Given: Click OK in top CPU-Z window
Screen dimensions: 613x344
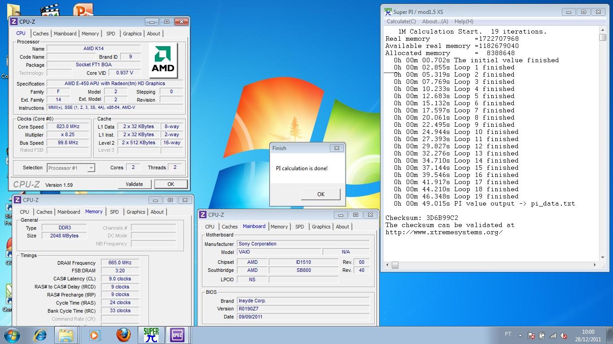Looking at the screenshot, I should (171, 184).
